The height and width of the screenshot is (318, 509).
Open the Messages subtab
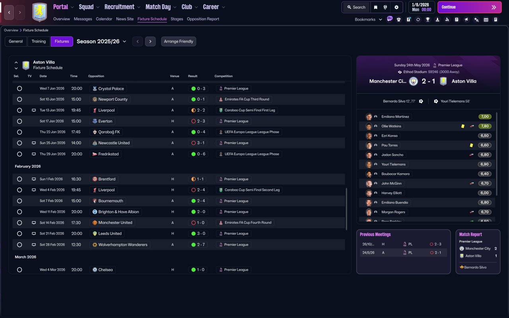(83, 19)
